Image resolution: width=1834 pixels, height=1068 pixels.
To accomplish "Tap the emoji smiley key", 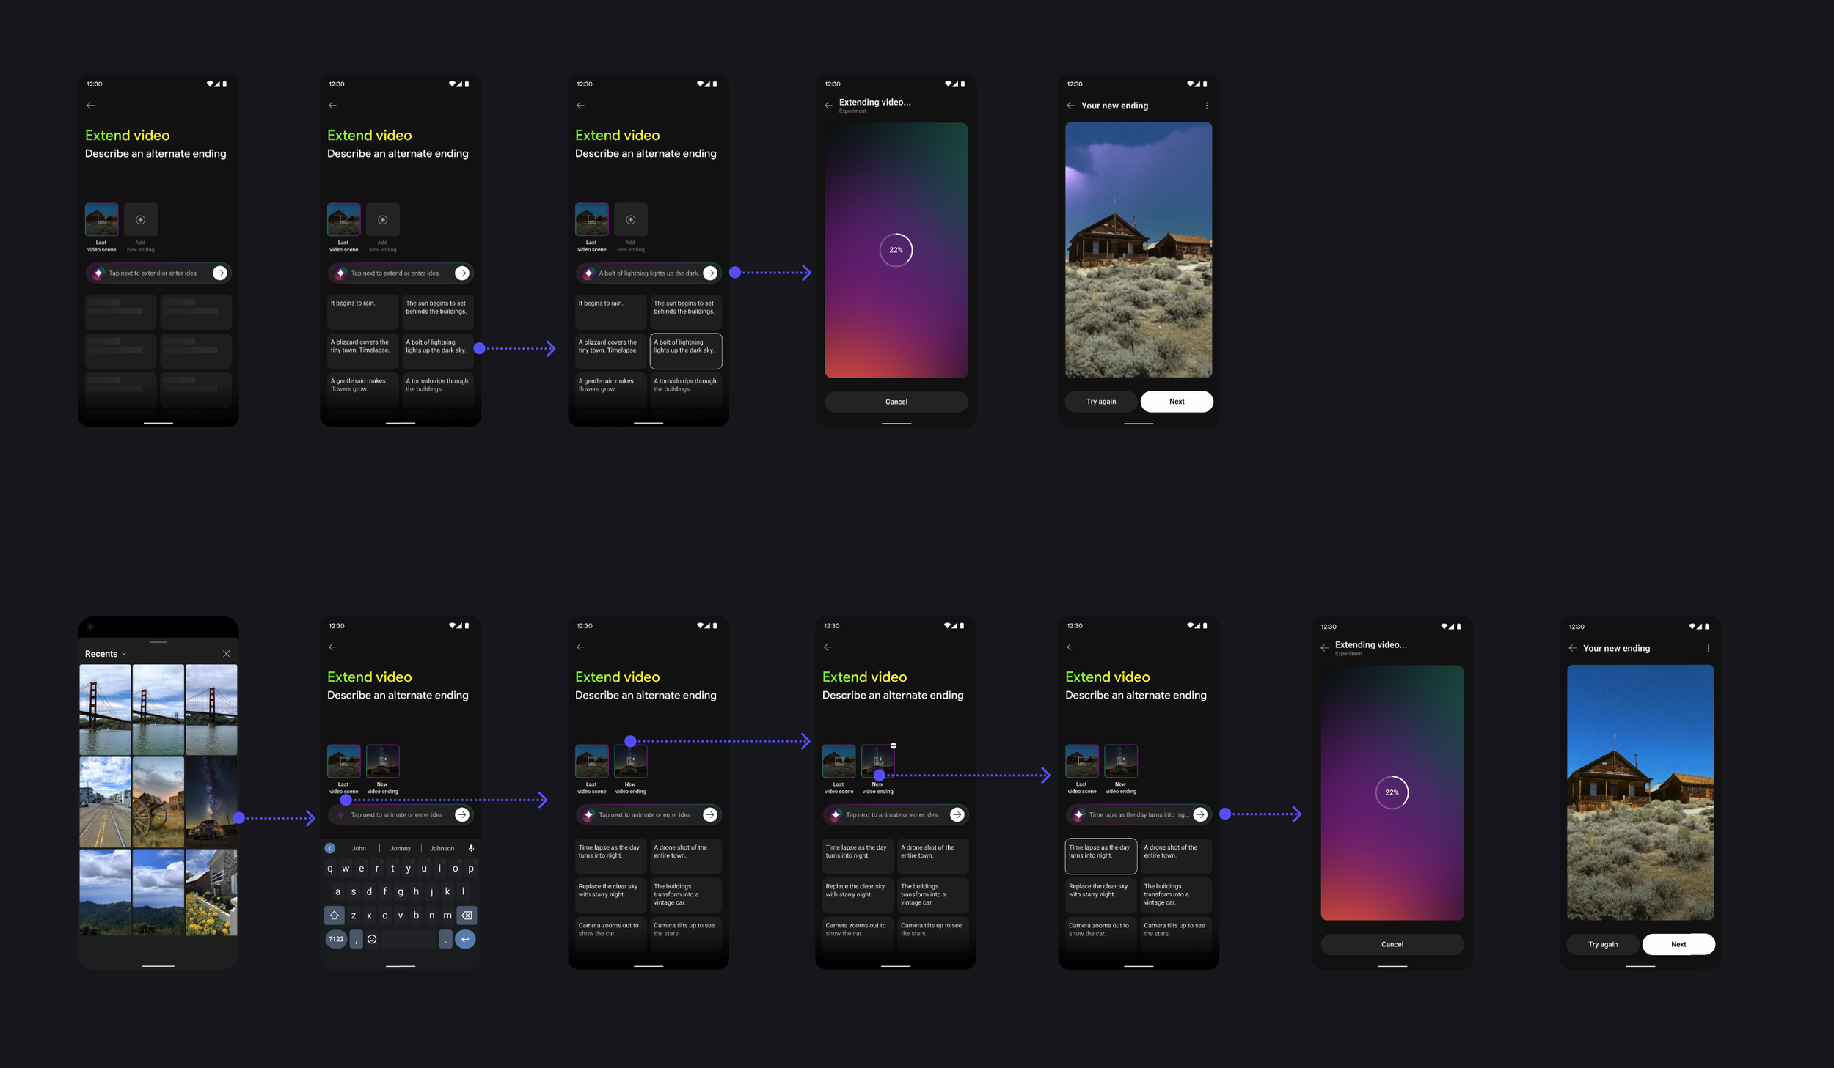I will point(372,939).
